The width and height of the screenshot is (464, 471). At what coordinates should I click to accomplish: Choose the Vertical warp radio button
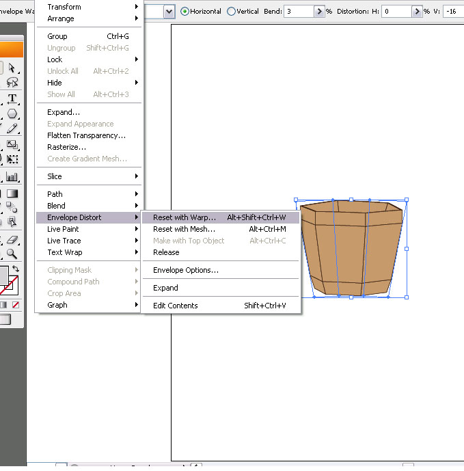click(231, 12)
